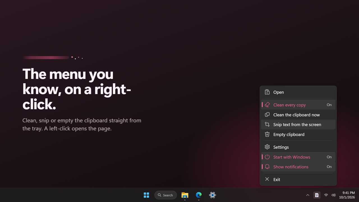Image resolution: width=359 pixels, height=202 pixels.
Task: Turn off Show notifications
Action: [x=298, y=167]
